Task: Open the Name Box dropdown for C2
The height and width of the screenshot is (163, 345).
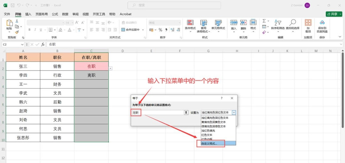Action: 22,44
